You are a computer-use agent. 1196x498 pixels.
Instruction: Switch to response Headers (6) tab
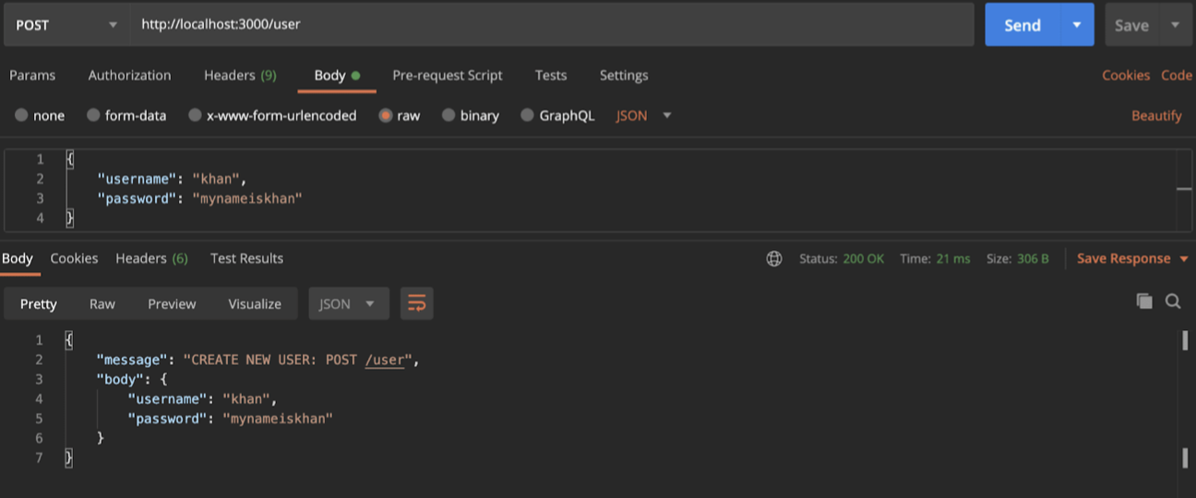point(151,259)
